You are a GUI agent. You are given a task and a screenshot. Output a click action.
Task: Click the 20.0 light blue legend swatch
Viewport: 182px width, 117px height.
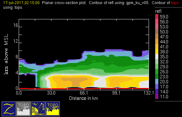point(157,81)
